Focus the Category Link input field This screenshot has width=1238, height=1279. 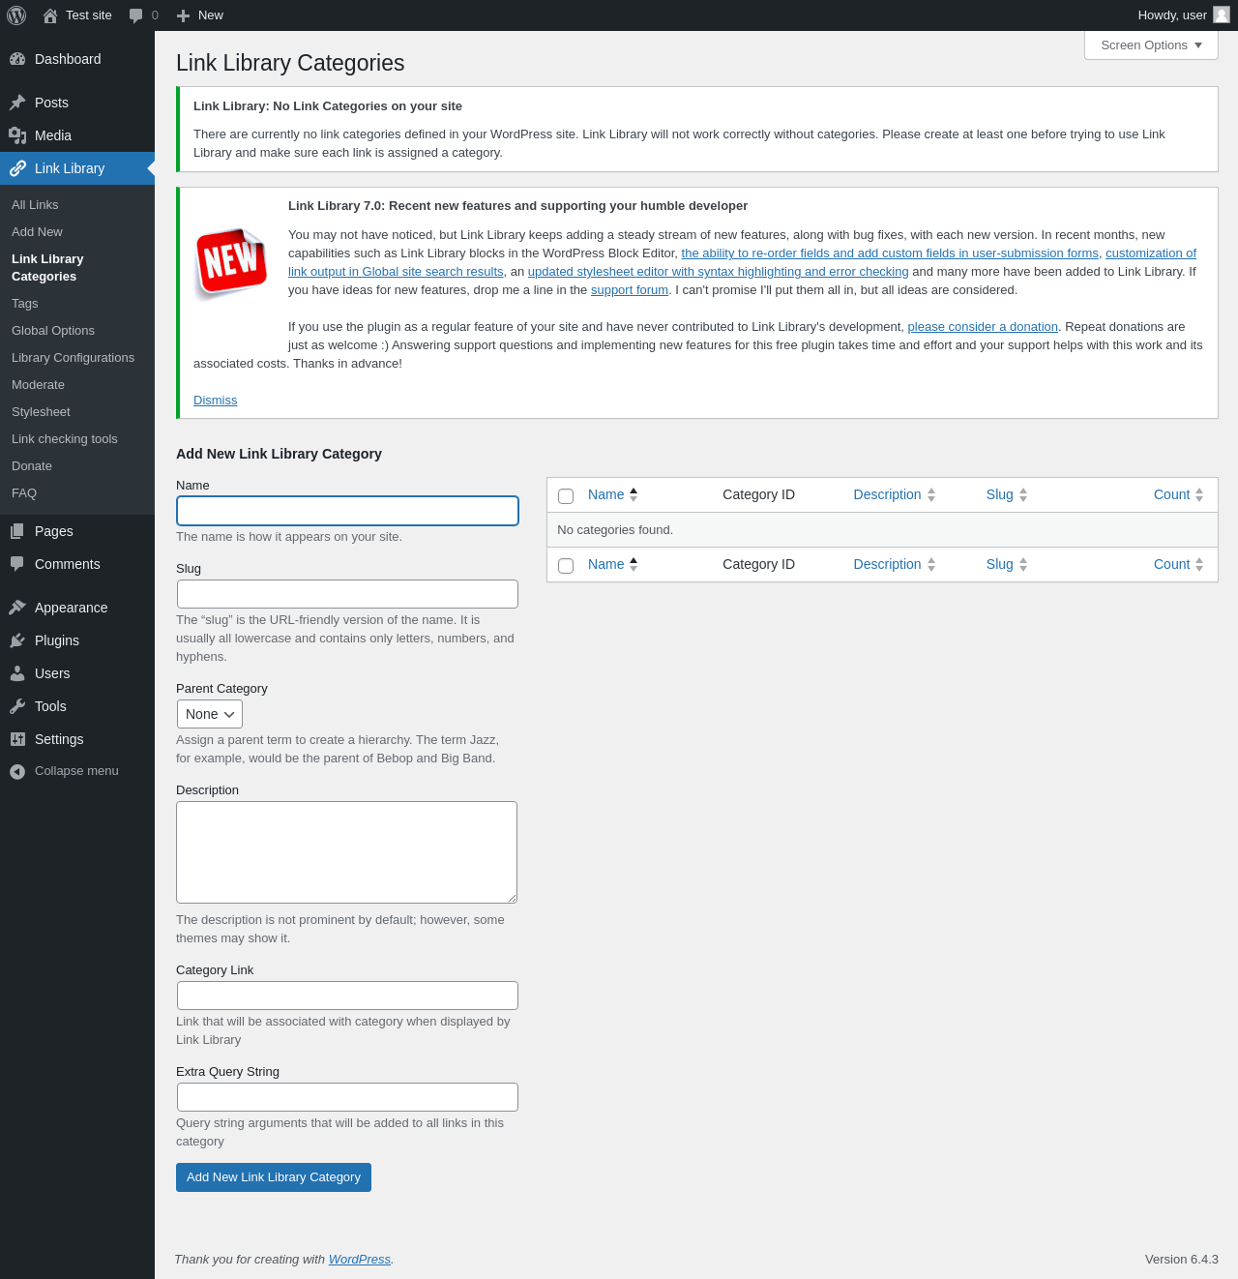pos(347,996)
